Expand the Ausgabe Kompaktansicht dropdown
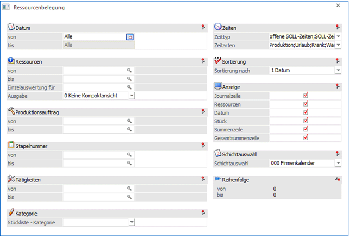 pyautogui.click(x=132, y=96)
